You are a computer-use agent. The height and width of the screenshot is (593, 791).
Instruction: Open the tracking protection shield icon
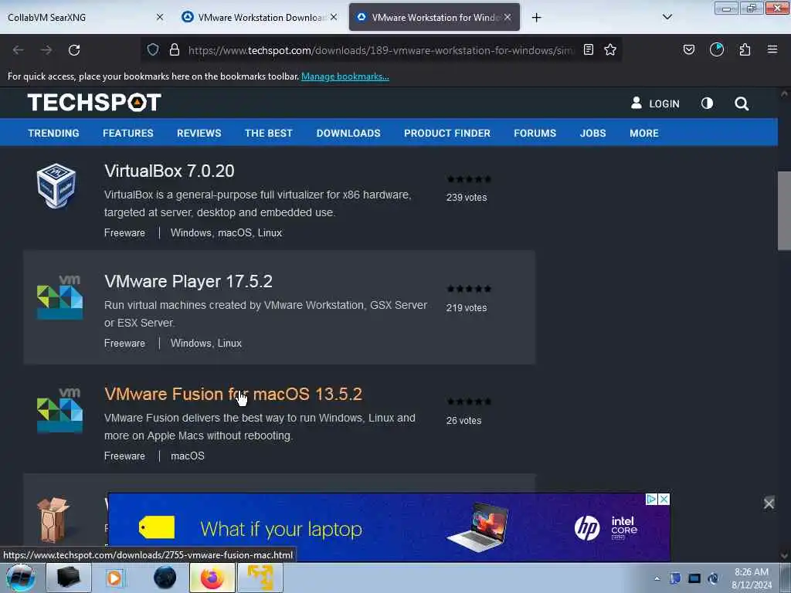tap(153, 49)
